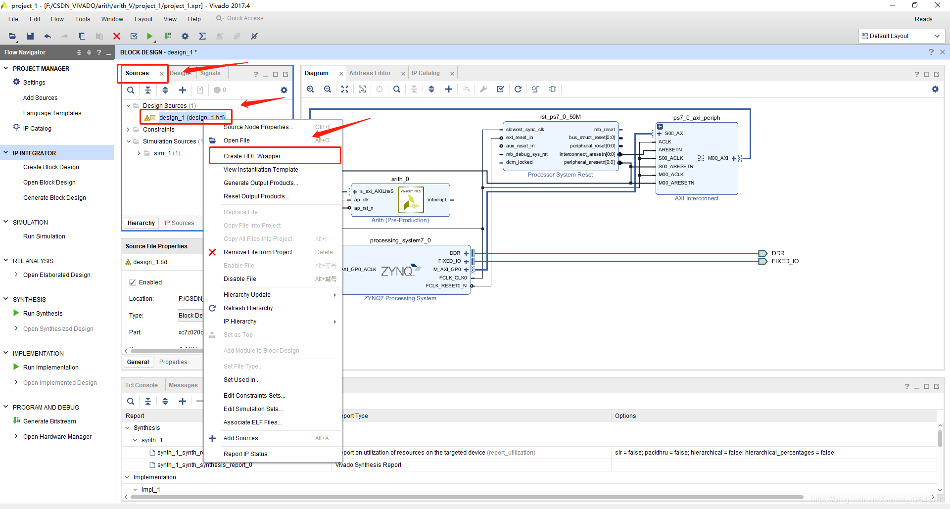The image size is (950, 509).
Task: Click Add Sources in Project Manager
Action: point(40,98)
